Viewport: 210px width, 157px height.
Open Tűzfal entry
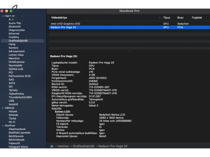(x=12, y=118)
